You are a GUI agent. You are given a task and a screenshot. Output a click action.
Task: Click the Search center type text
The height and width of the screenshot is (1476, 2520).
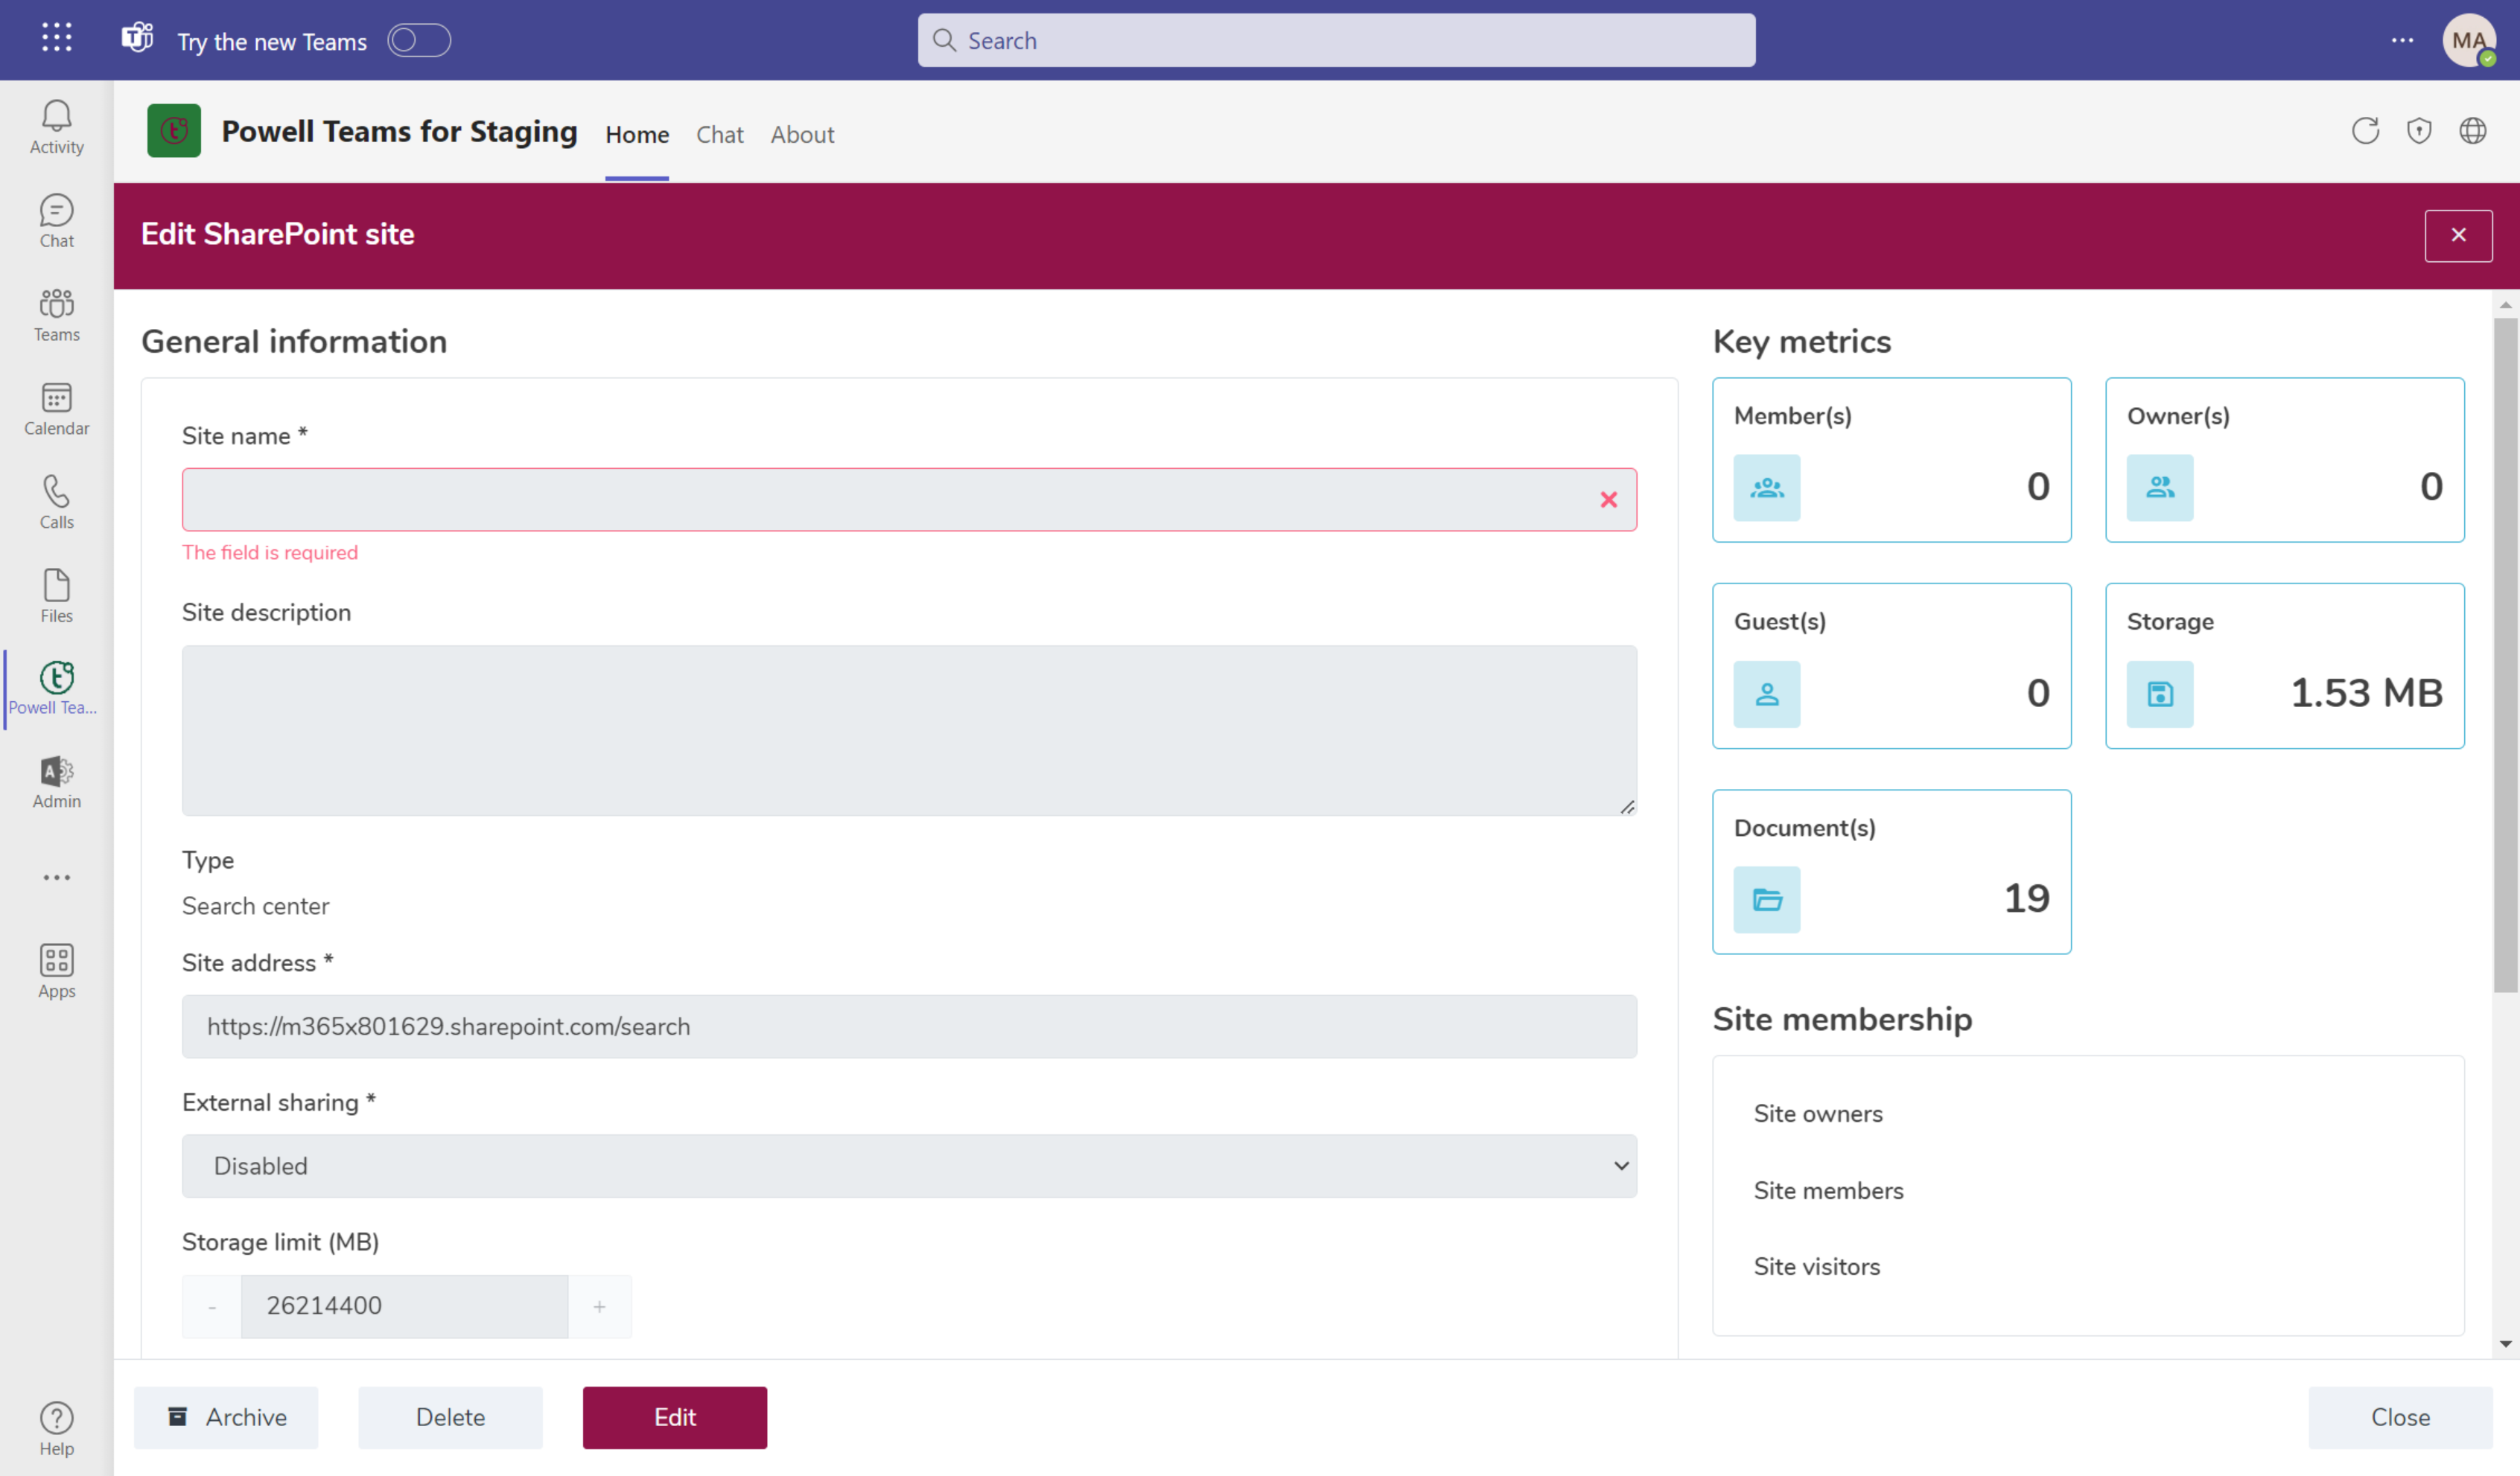pyautogui.click(x=255, y=905)
